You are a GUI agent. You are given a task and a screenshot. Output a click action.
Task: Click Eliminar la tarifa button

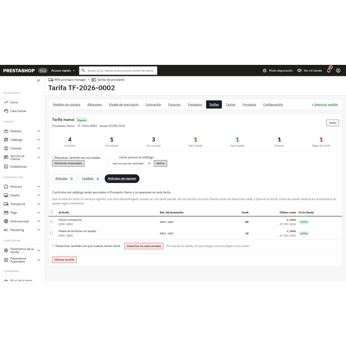click(x=64, y=259)
